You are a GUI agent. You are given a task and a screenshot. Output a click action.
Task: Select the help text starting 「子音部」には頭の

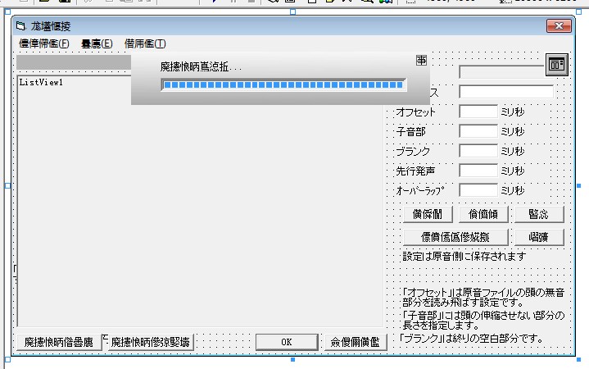coord(483,320)
